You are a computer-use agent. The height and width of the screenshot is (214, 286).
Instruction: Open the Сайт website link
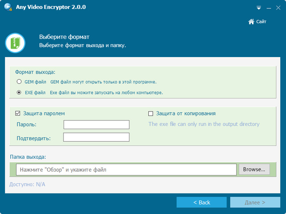point(261,22)
